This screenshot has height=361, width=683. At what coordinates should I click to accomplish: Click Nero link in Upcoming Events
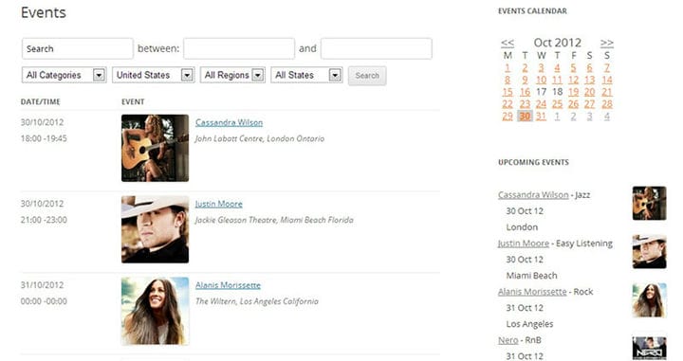(x=508, y=340)
